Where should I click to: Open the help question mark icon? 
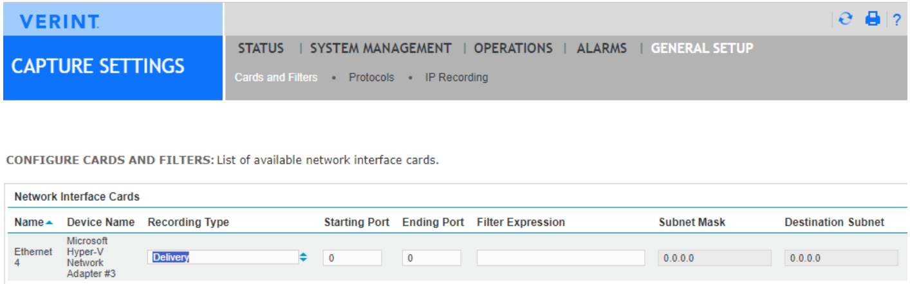[897, 20]
